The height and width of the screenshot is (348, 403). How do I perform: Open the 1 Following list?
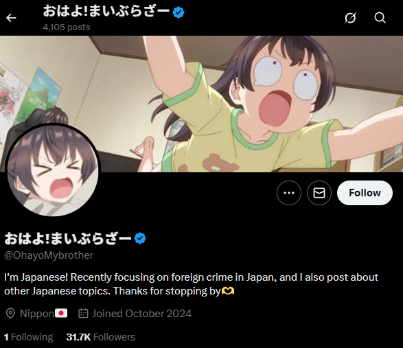[x=28, y=337]
